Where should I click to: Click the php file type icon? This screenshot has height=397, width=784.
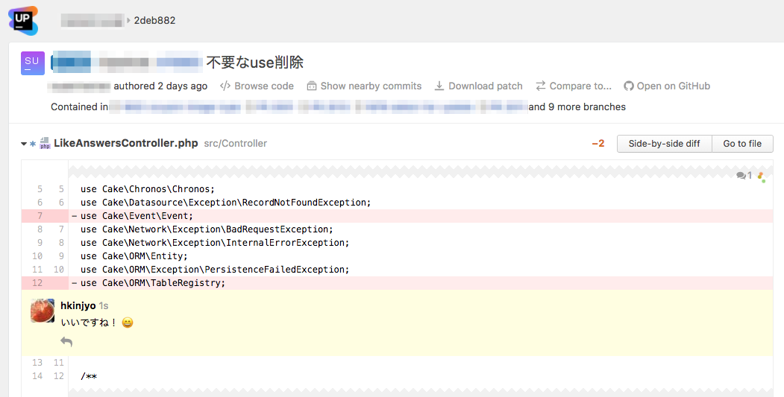point(45,143)
